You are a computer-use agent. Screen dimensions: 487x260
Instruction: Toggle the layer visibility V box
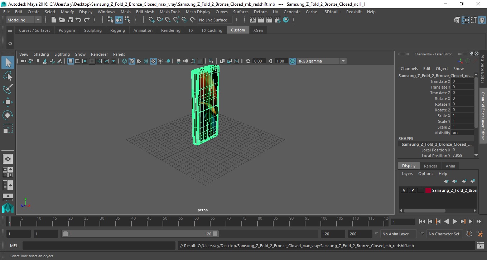[404, 190]
